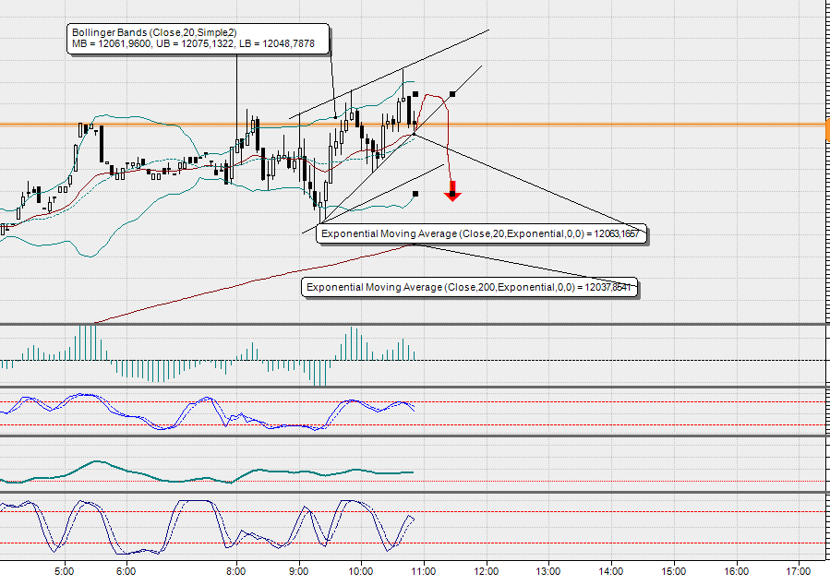Select the 11:00 time axis label
This screenshot has width=830, height=585.
pyautogui.click(x=424, y=572)
